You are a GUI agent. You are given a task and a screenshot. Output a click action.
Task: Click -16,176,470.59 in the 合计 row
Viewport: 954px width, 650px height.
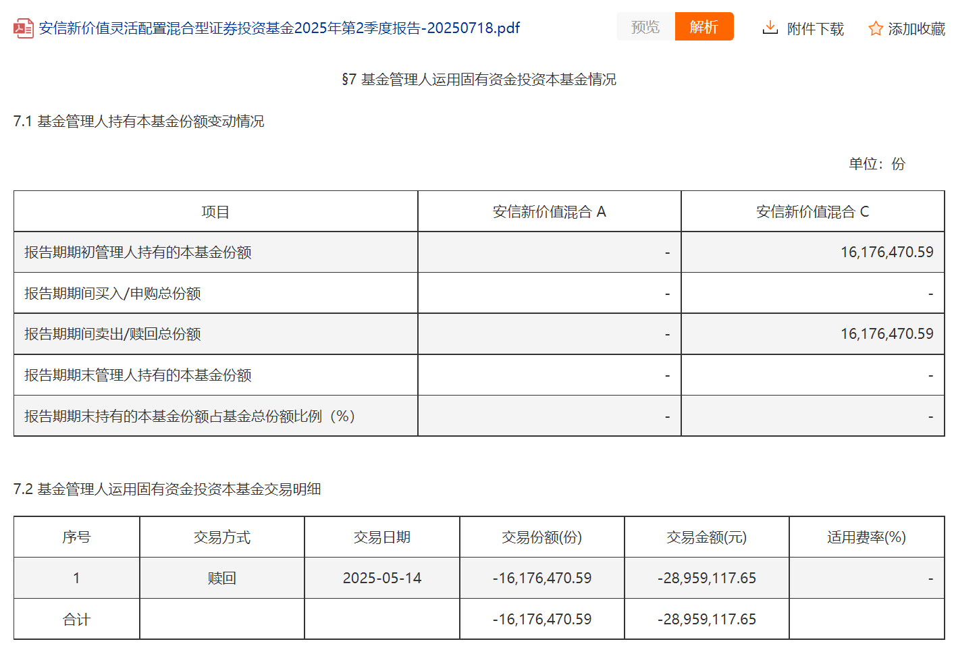pos(542,620)
